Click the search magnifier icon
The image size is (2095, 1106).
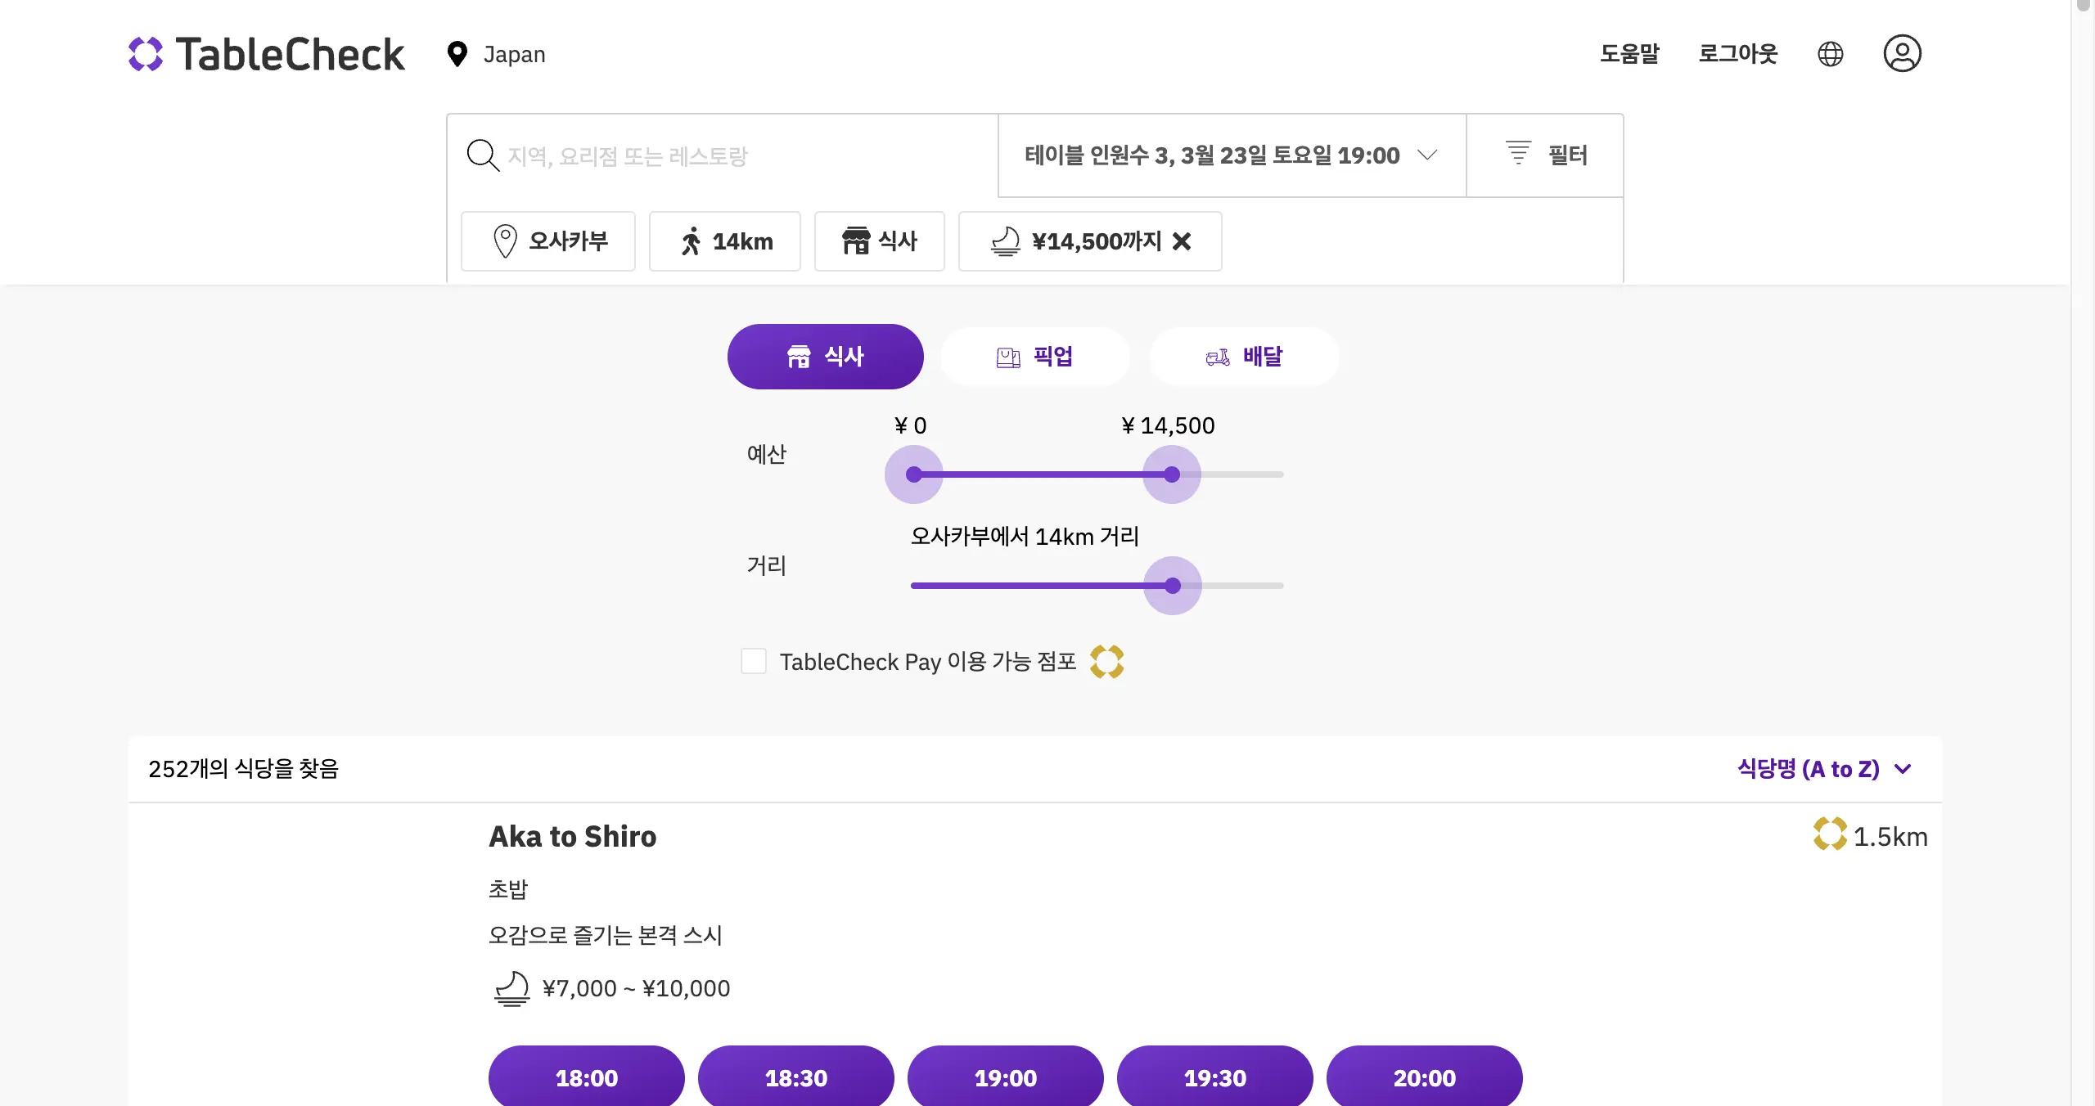click(x=483, y=155)
